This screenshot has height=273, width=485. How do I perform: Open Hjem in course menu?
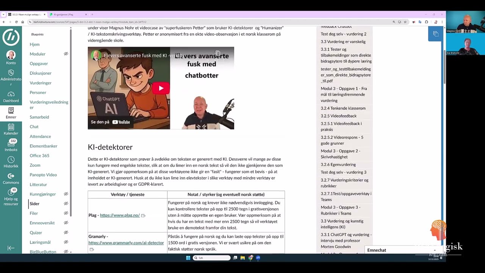(34, 44)
